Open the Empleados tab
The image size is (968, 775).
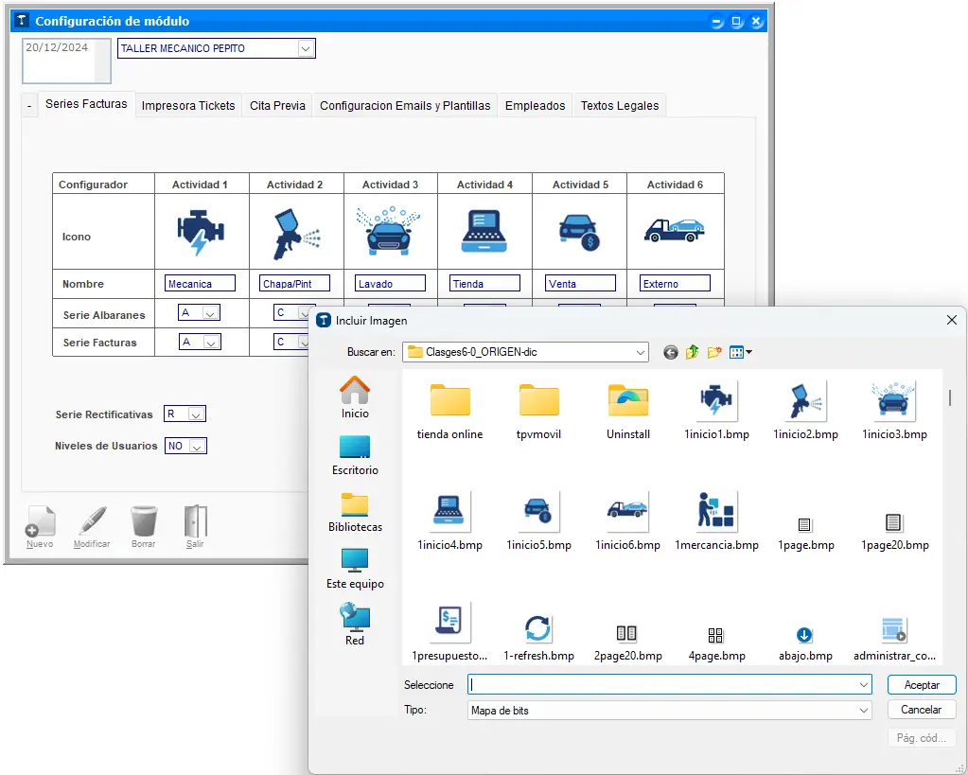coord(535,106)
